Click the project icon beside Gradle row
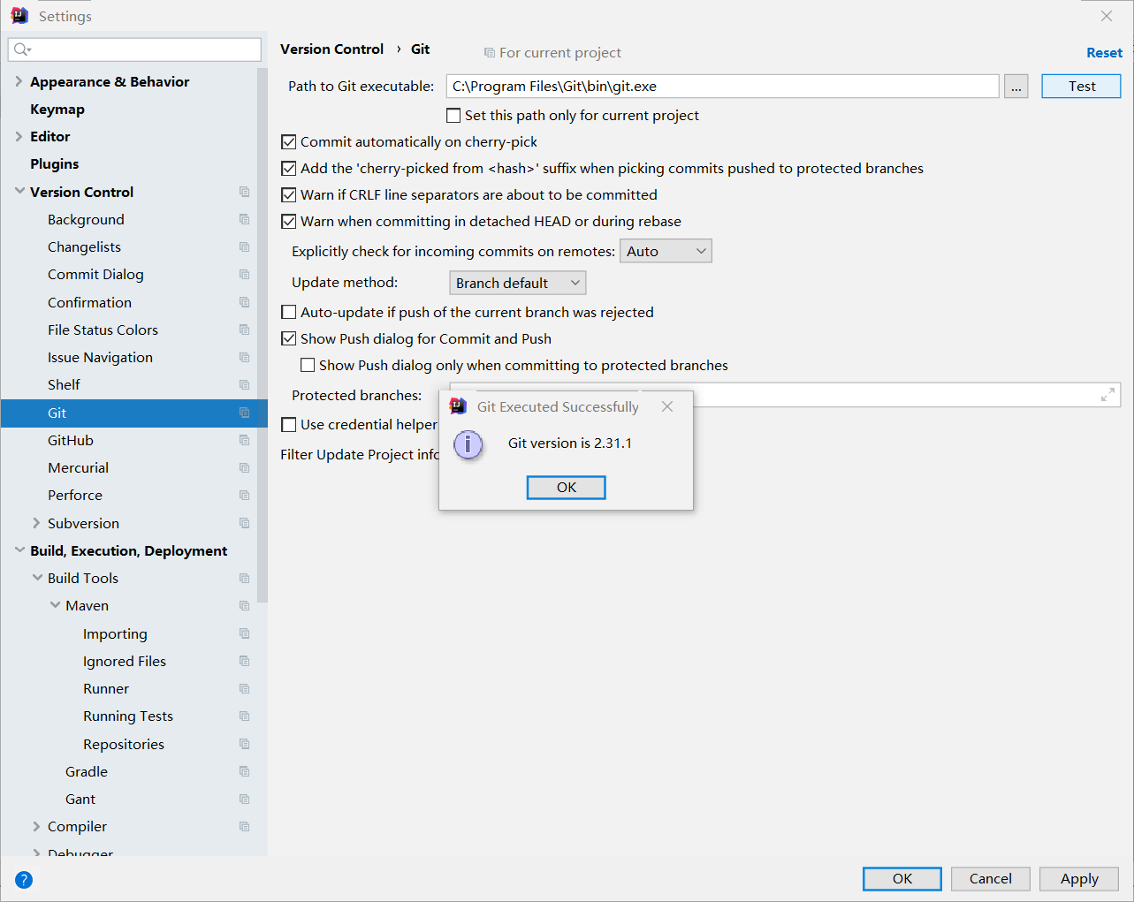This screenshot has height=902, width=1134. click(245, 771)
